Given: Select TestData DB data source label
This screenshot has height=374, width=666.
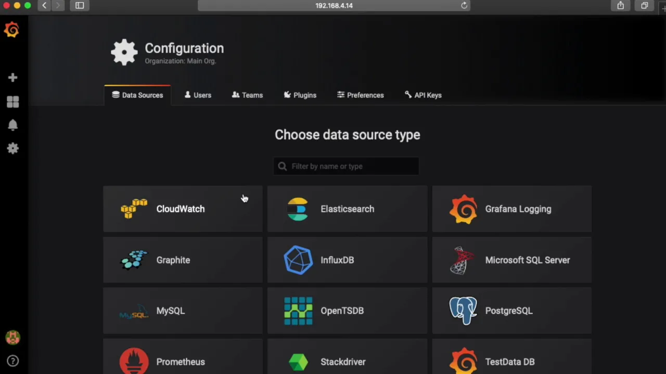Looking at the screenshot, I should pos(509,362).
